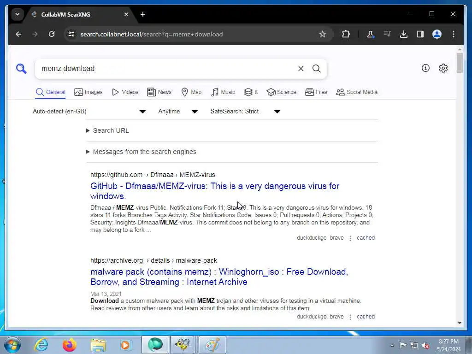Open the media controls icon
Image resolution: width=472 pixels, height=354 pixels.
[x=387, y=34]
